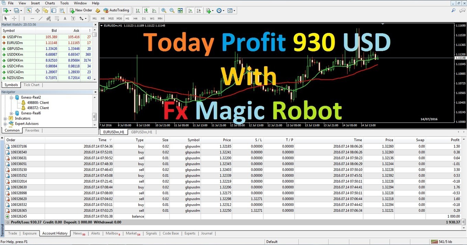Toggle the Chart Shift option

pos(198,11)
